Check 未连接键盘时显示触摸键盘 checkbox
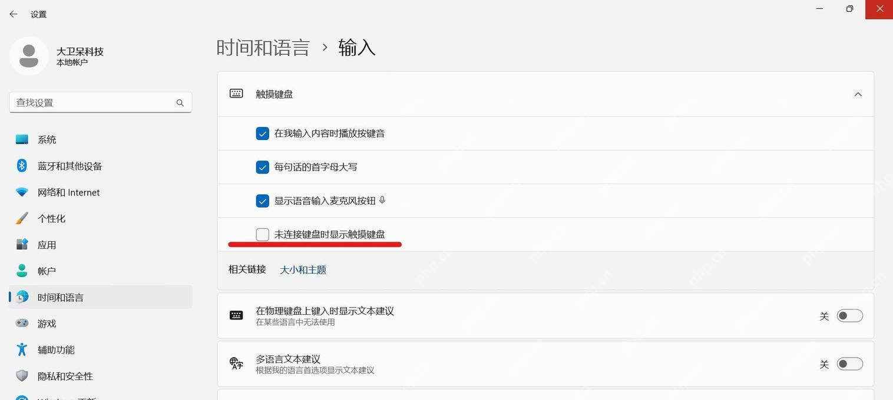Screen dimensions: 893x400 (x=263, y=234)
